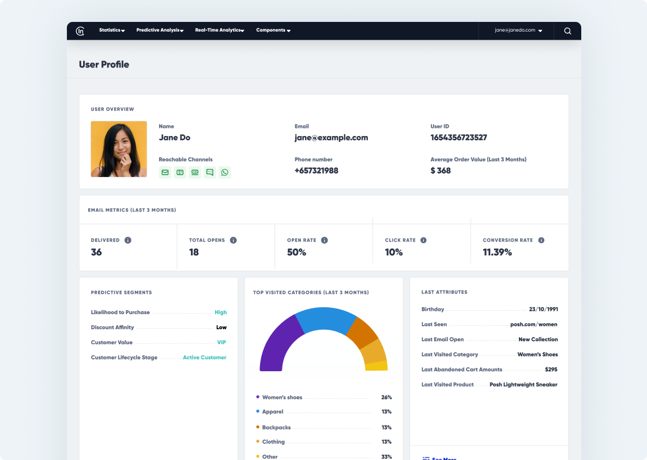The width and height of the screenshot is (647, 460).
Task: Click the posh.com/women Last Seen value
Action: [533, 325]
